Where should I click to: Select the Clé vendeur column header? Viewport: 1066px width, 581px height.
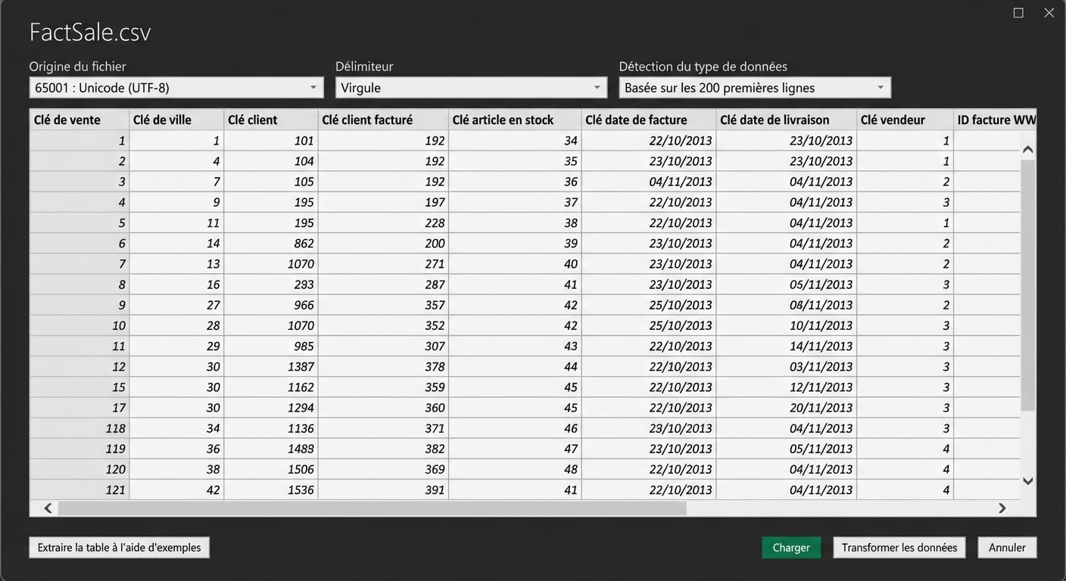(904, 120)
